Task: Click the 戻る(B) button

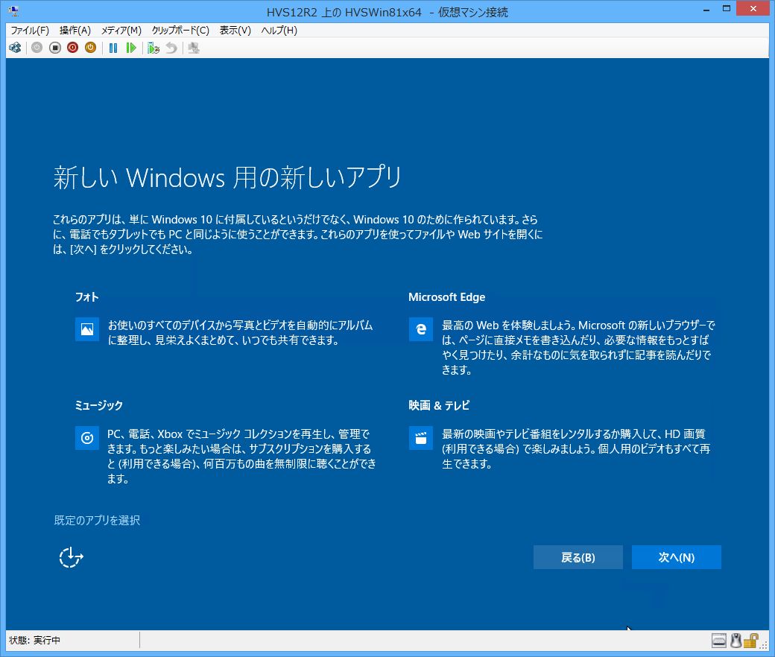Action: pyautogui.click(x=578, y=557)
